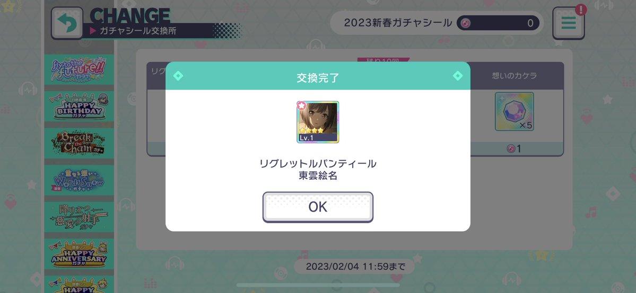Select the Happy Anniversary gacha banner
Image resolution: width=636 pixels, height=293 pixels.
click(x=79, y=253)
